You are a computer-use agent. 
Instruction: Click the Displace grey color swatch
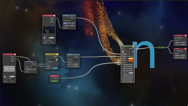pos(131,73)
